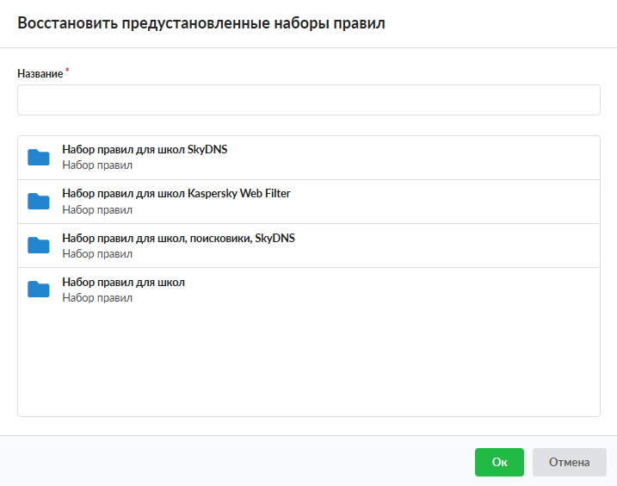617x486 pixels.
Task: Click «Набор правил» subtitle under the last entry
Action: tap(97, 297)
